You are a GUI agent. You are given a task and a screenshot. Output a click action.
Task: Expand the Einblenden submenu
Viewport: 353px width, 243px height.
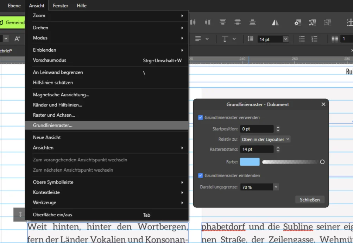[107, 50]
